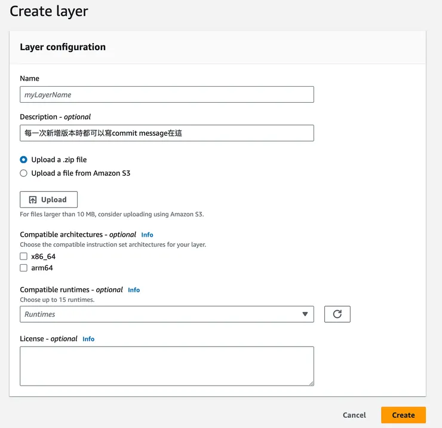Click the Runtimes dropdown arrow
Viewport: 442px width, 428px height.
(x=305, y=314)
